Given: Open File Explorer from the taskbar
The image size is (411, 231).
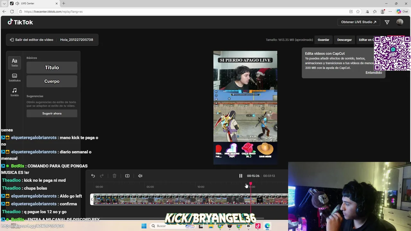Looking at the screenshot, I should 211,226.
